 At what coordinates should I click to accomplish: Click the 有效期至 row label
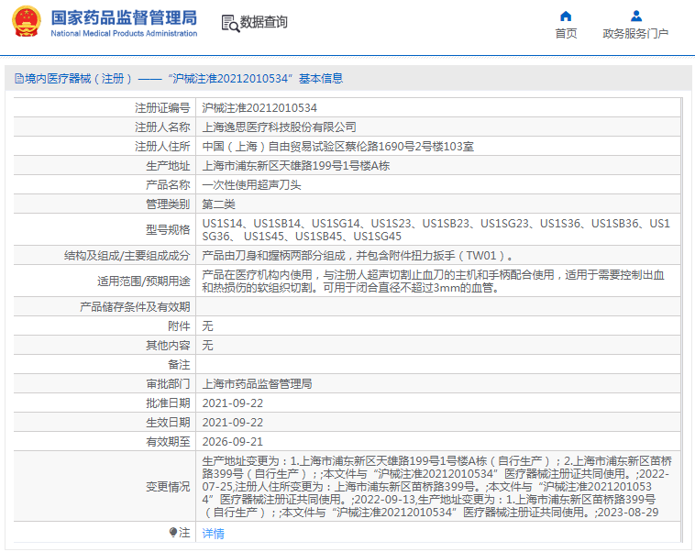click(x=168, y=442)
